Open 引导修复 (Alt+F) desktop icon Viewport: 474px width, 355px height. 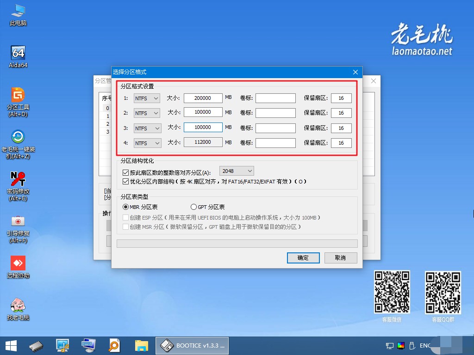(x=18, y=229)
